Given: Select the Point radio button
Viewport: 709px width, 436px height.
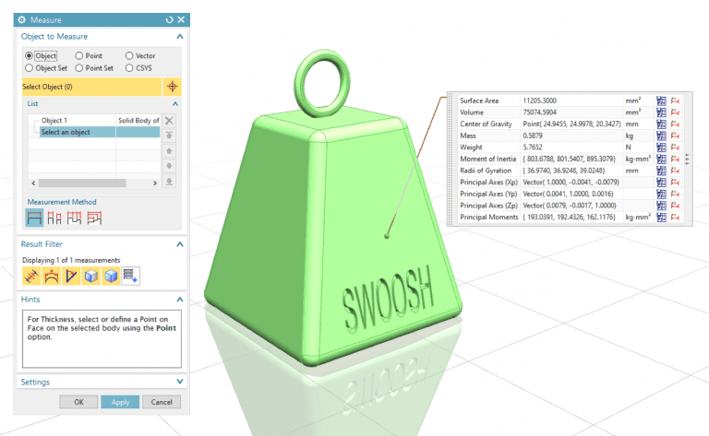Looking at the screenshot, I should coord(79,55).
